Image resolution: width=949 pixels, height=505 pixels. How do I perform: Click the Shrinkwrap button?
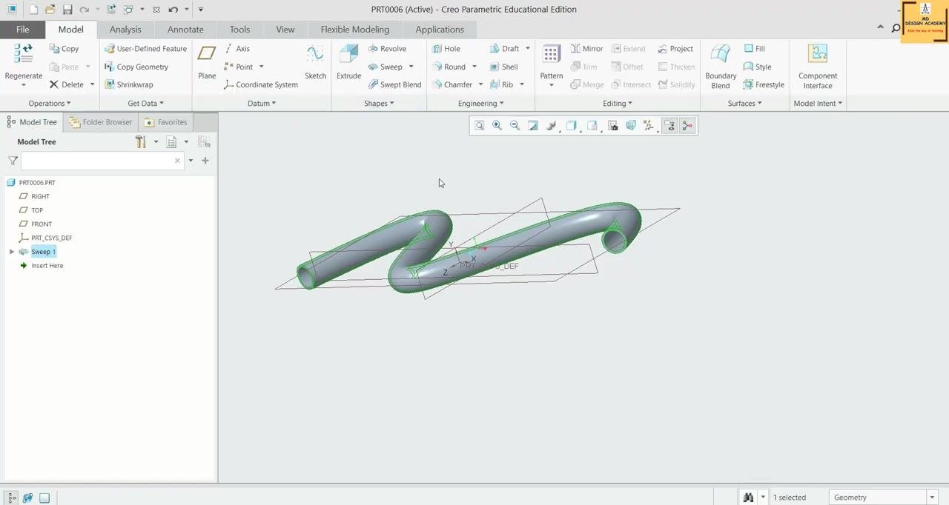pos(129,84)
